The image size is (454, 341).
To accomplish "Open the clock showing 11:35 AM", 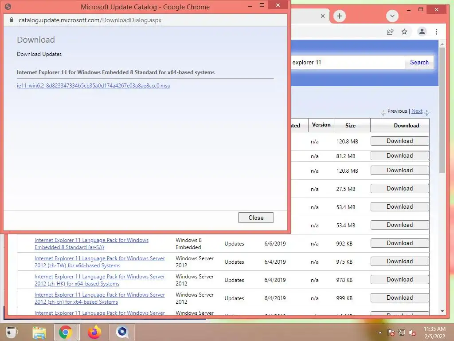I will pyautogui.click(x=434, y=333).
